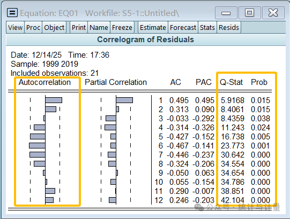This screenshot has width=290, height=219.
Task: Click the Estimate button
Action: click(x=153, y=27)
